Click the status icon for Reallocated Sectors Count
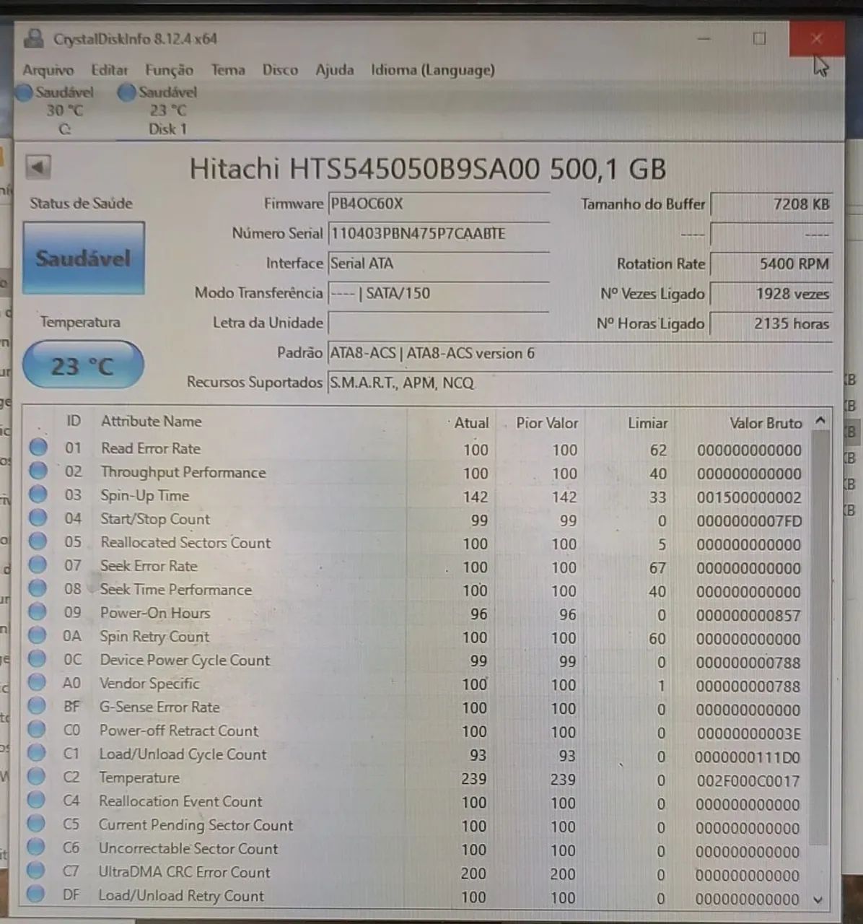The height and width of the screenshot is (924, 863). (x=38, y=541)
